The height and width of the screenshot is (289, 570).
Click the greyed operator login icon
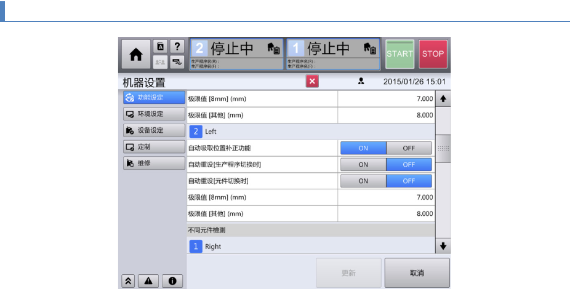click(160, 62)
